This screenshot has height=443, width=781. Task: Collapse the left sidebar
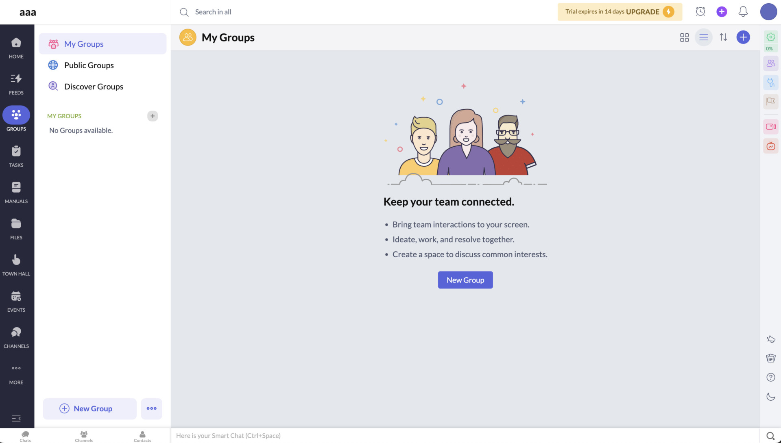click(x=16, y=418)
